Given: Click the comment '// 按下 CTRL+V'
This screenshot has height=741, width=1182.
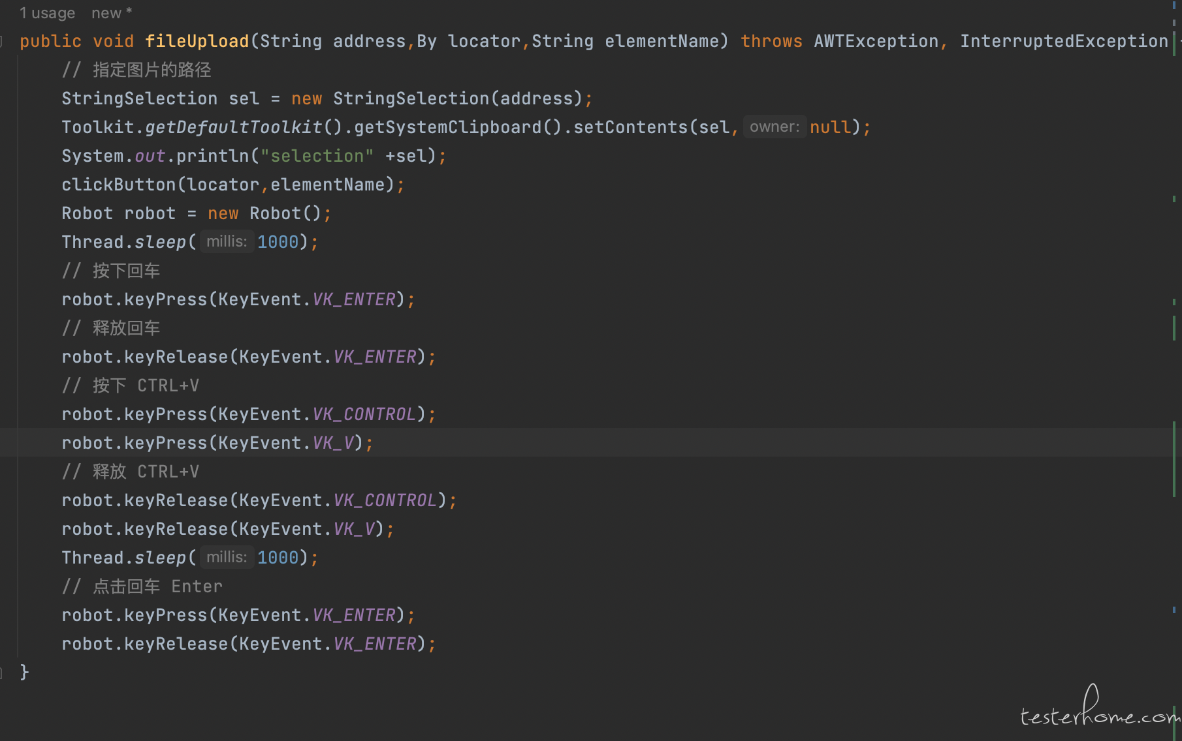Looking at the screenshot, I should point(131,386).
